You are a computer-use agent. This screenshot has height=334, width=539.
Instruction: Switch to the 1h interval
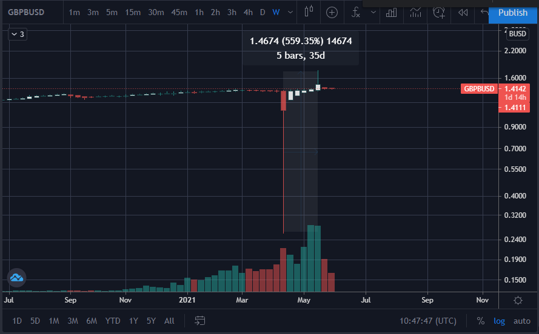pyautogui.click(x=199, y=12)
